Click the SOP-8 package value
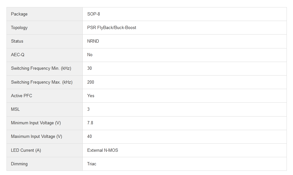The width and height of the screenshot is (293, 175). [x=94, y=14]
